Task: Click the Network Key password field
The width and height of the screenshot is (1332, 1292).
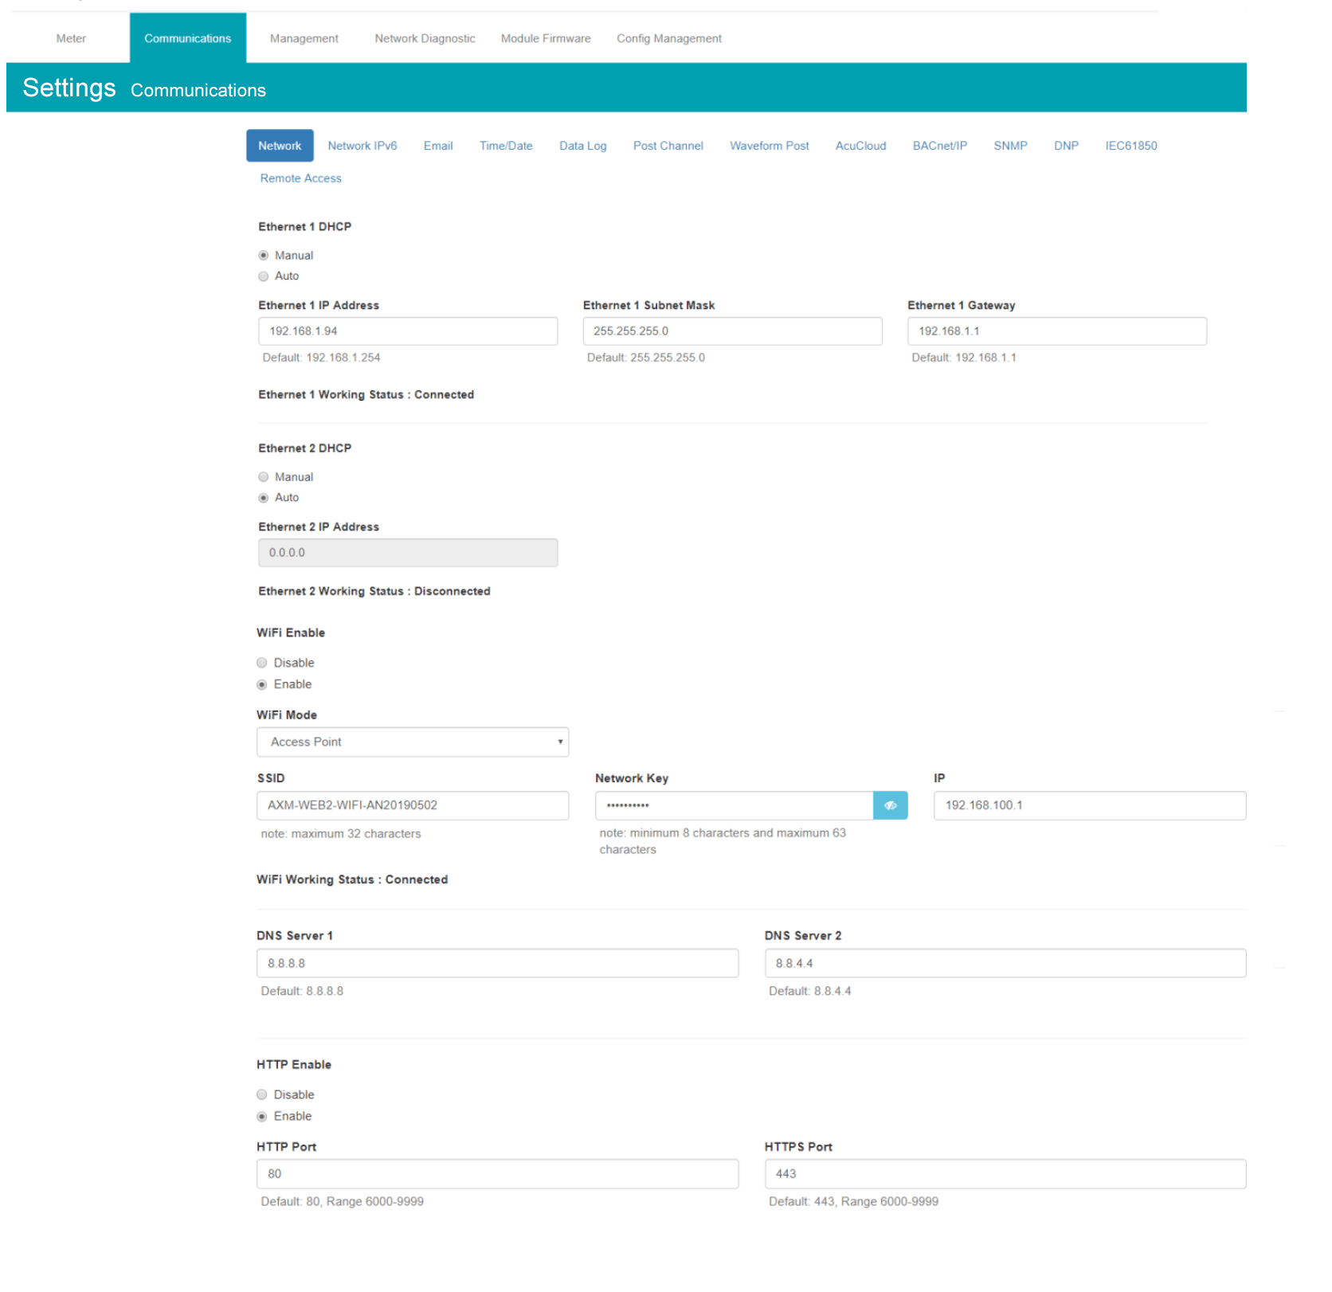Action: (x=734, y=805)
